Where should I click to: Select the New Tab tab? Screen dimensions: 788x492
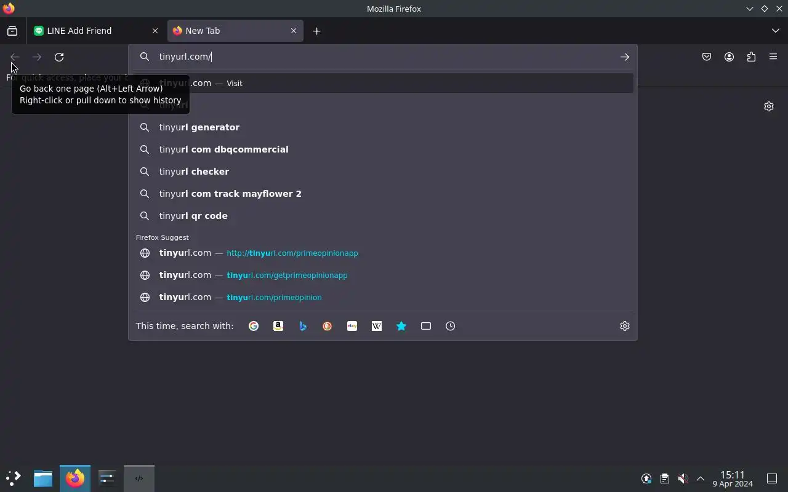click(235, 31)
